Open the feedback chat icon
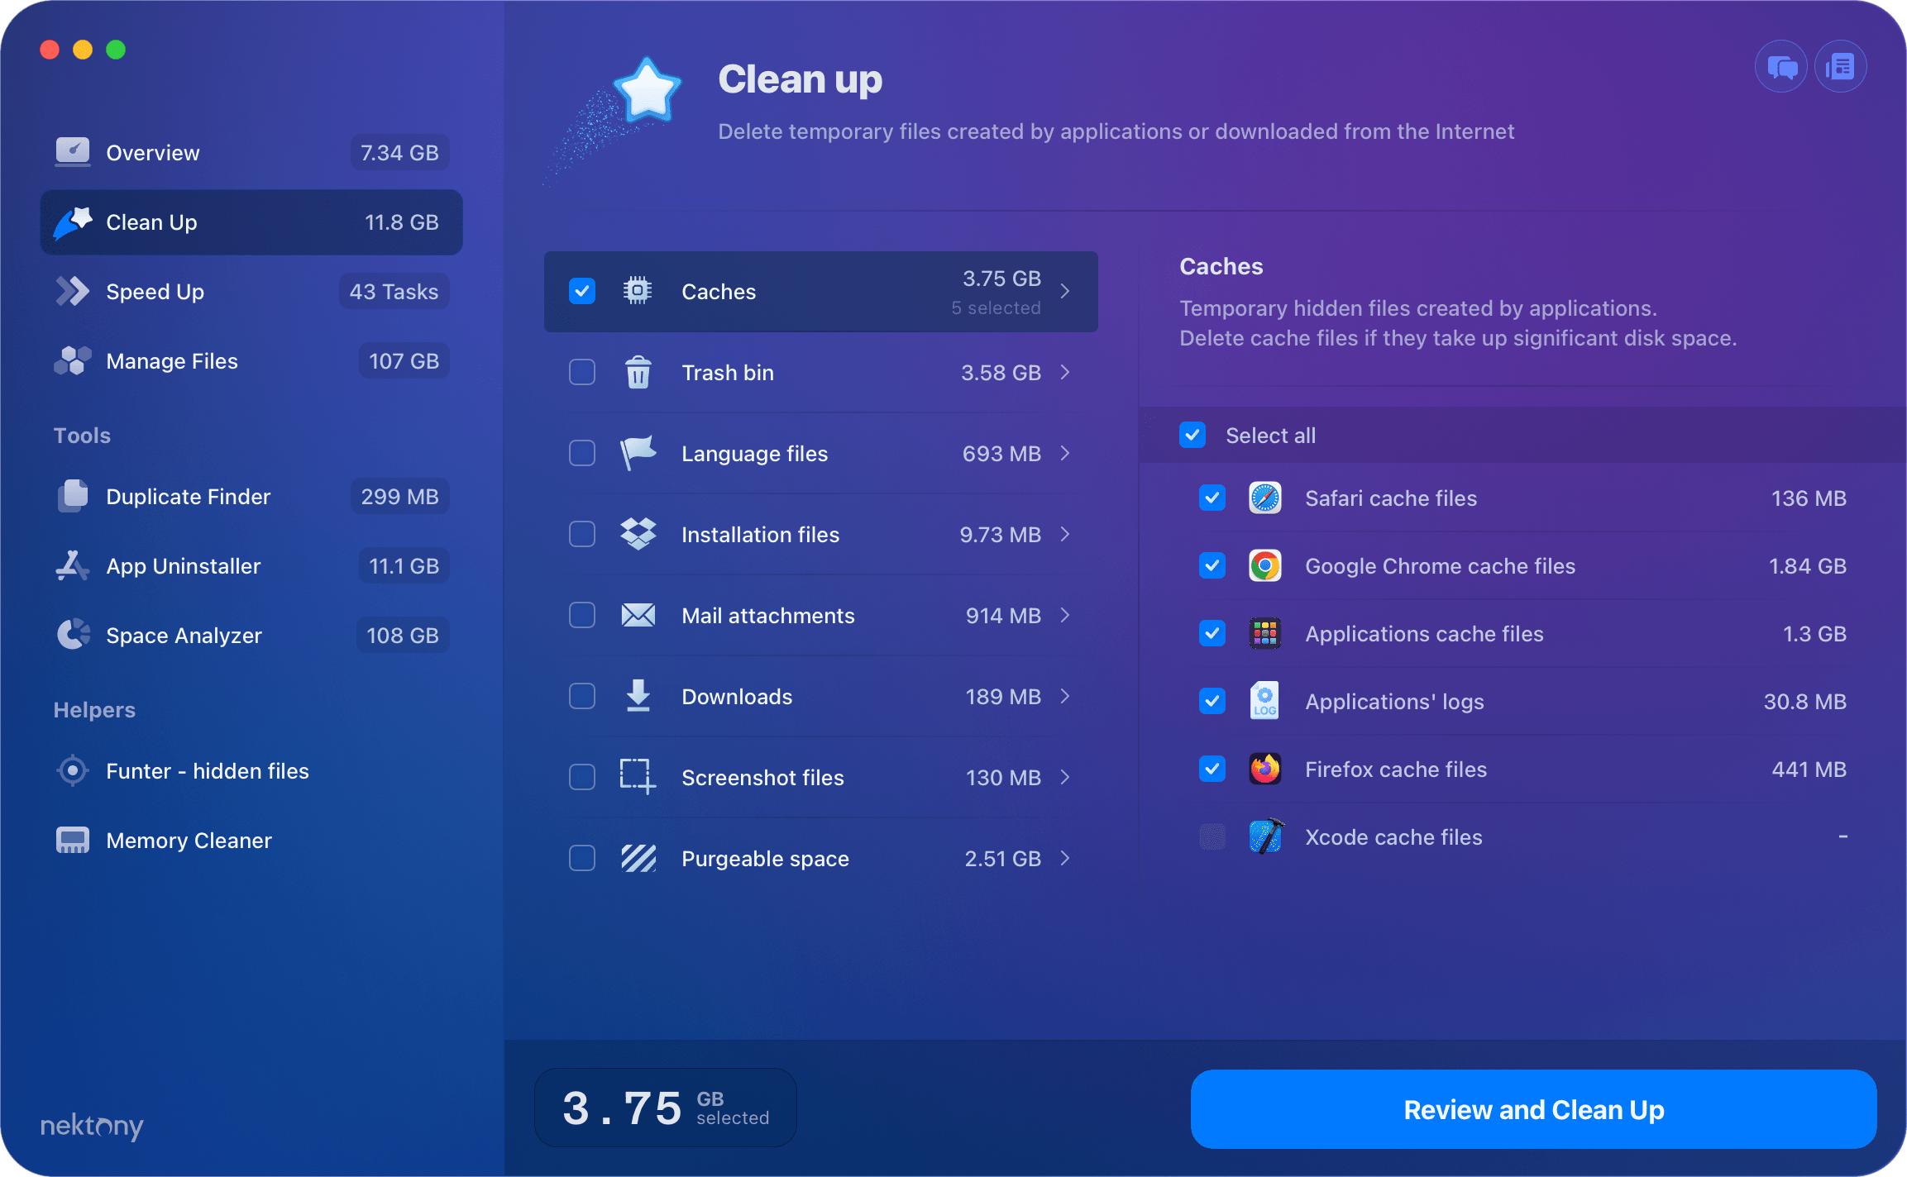 [1780, 66]
